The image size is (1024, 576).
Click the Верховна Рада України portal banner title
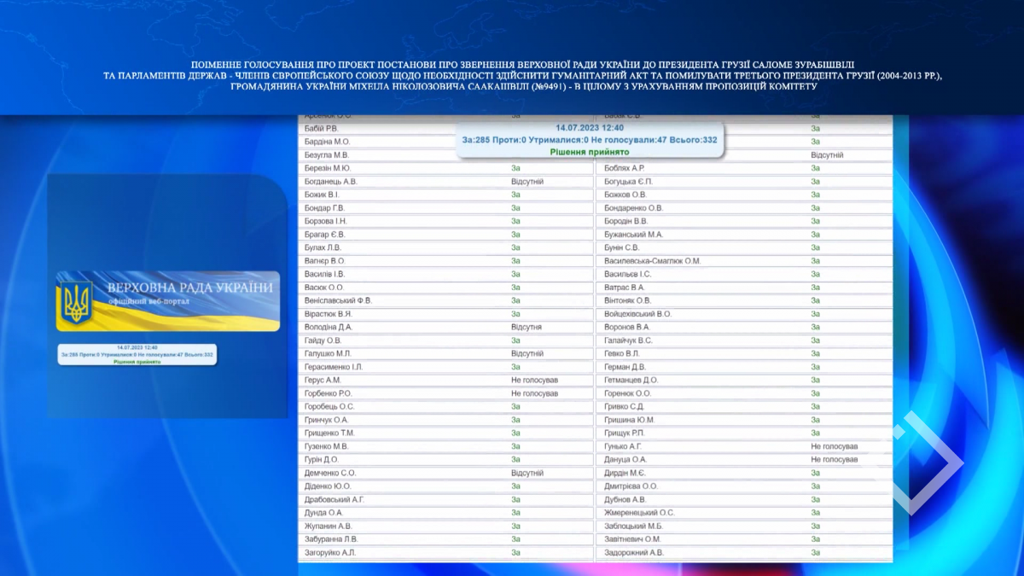[189, 288]
